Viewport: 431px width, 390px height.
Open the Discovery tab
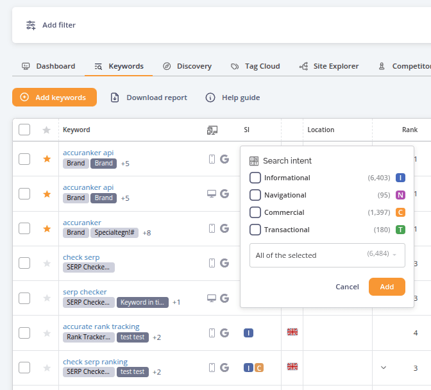click(187, 66)
